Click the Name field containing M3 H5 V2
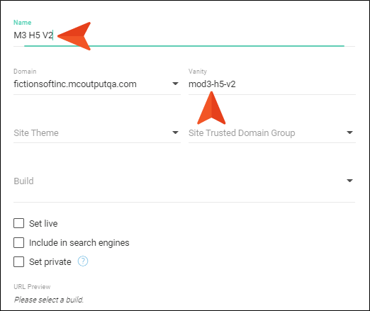Viewport: 370px width, 311px height. coord(184,35)
